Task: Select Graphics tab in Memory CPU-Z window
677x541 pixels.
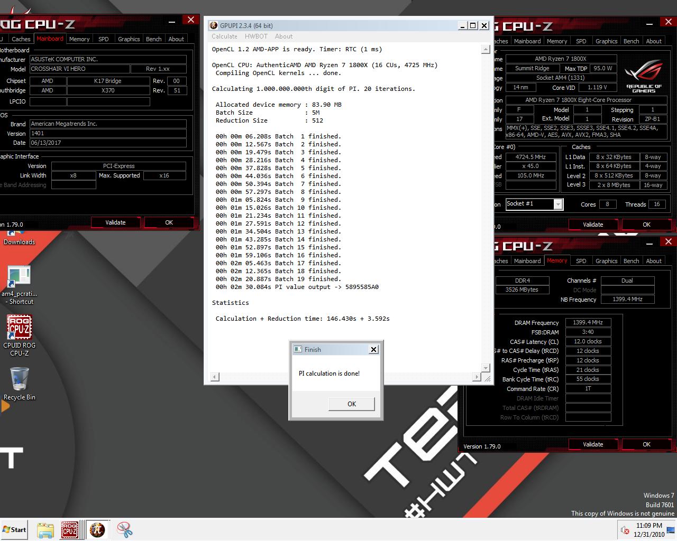Action: click(x=607, y=261)
